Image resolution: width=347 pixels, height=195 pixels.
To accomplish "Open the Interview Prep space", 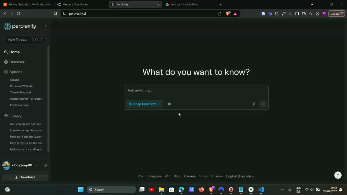I will 19,105.
